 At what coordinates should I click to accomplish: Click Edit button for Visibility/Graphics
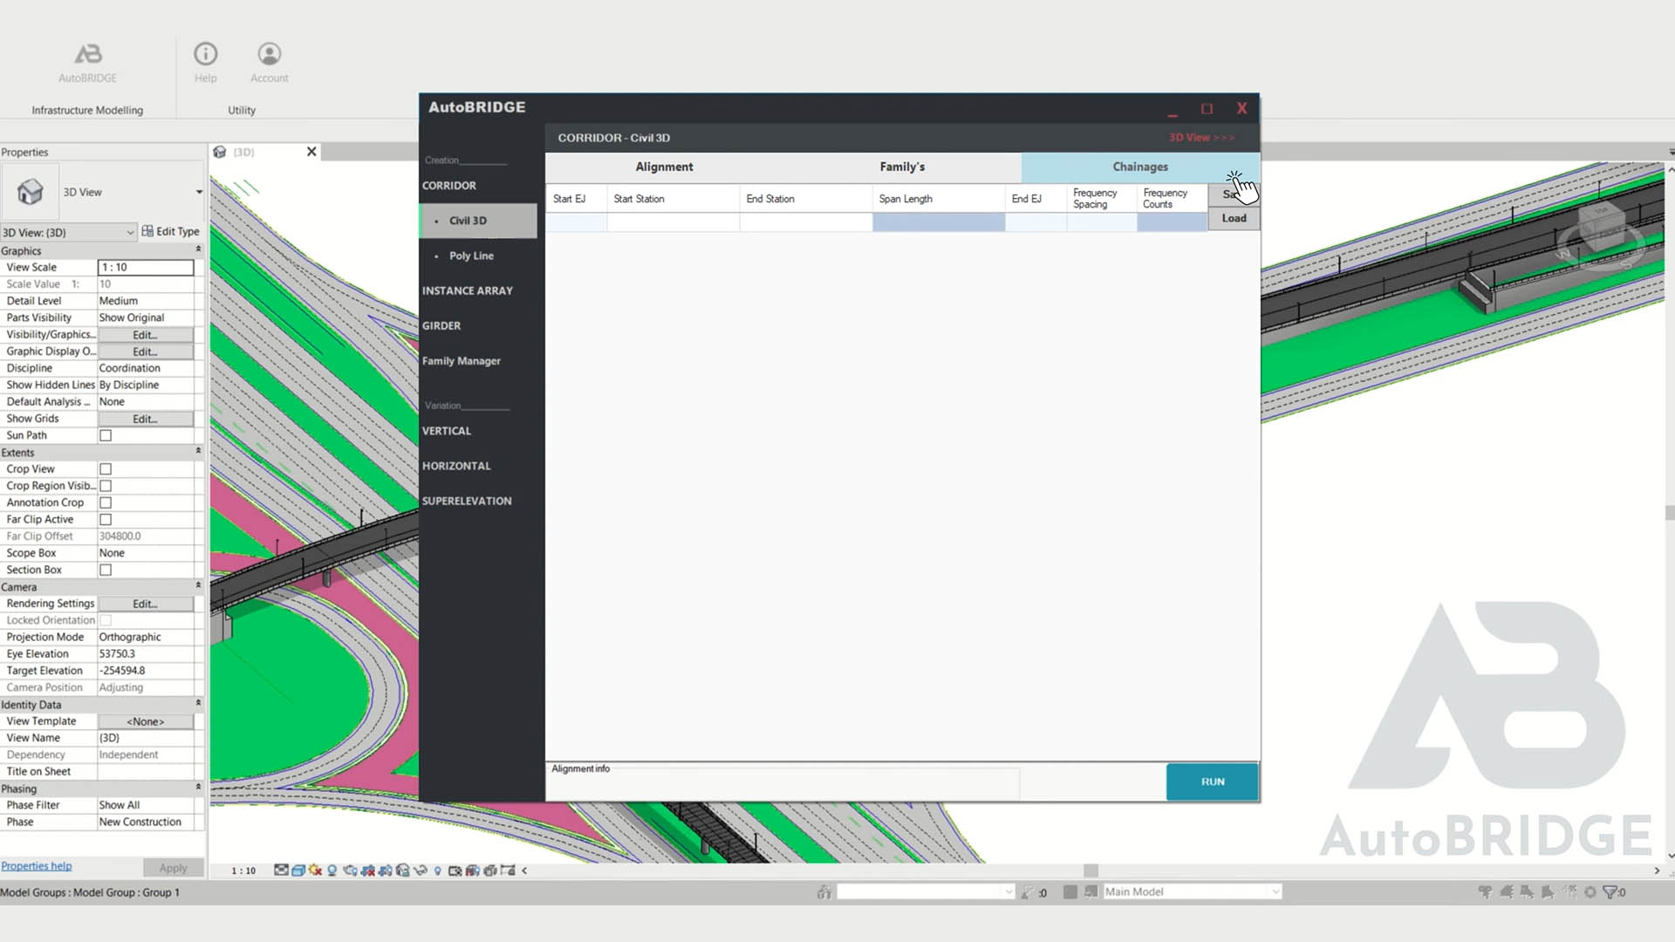coord(145,335)
